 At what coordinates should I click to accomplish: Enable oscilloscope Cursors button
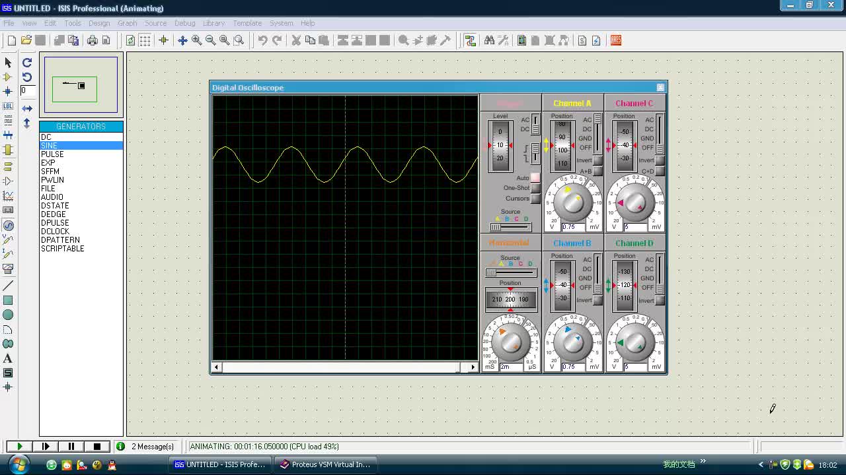535,199
